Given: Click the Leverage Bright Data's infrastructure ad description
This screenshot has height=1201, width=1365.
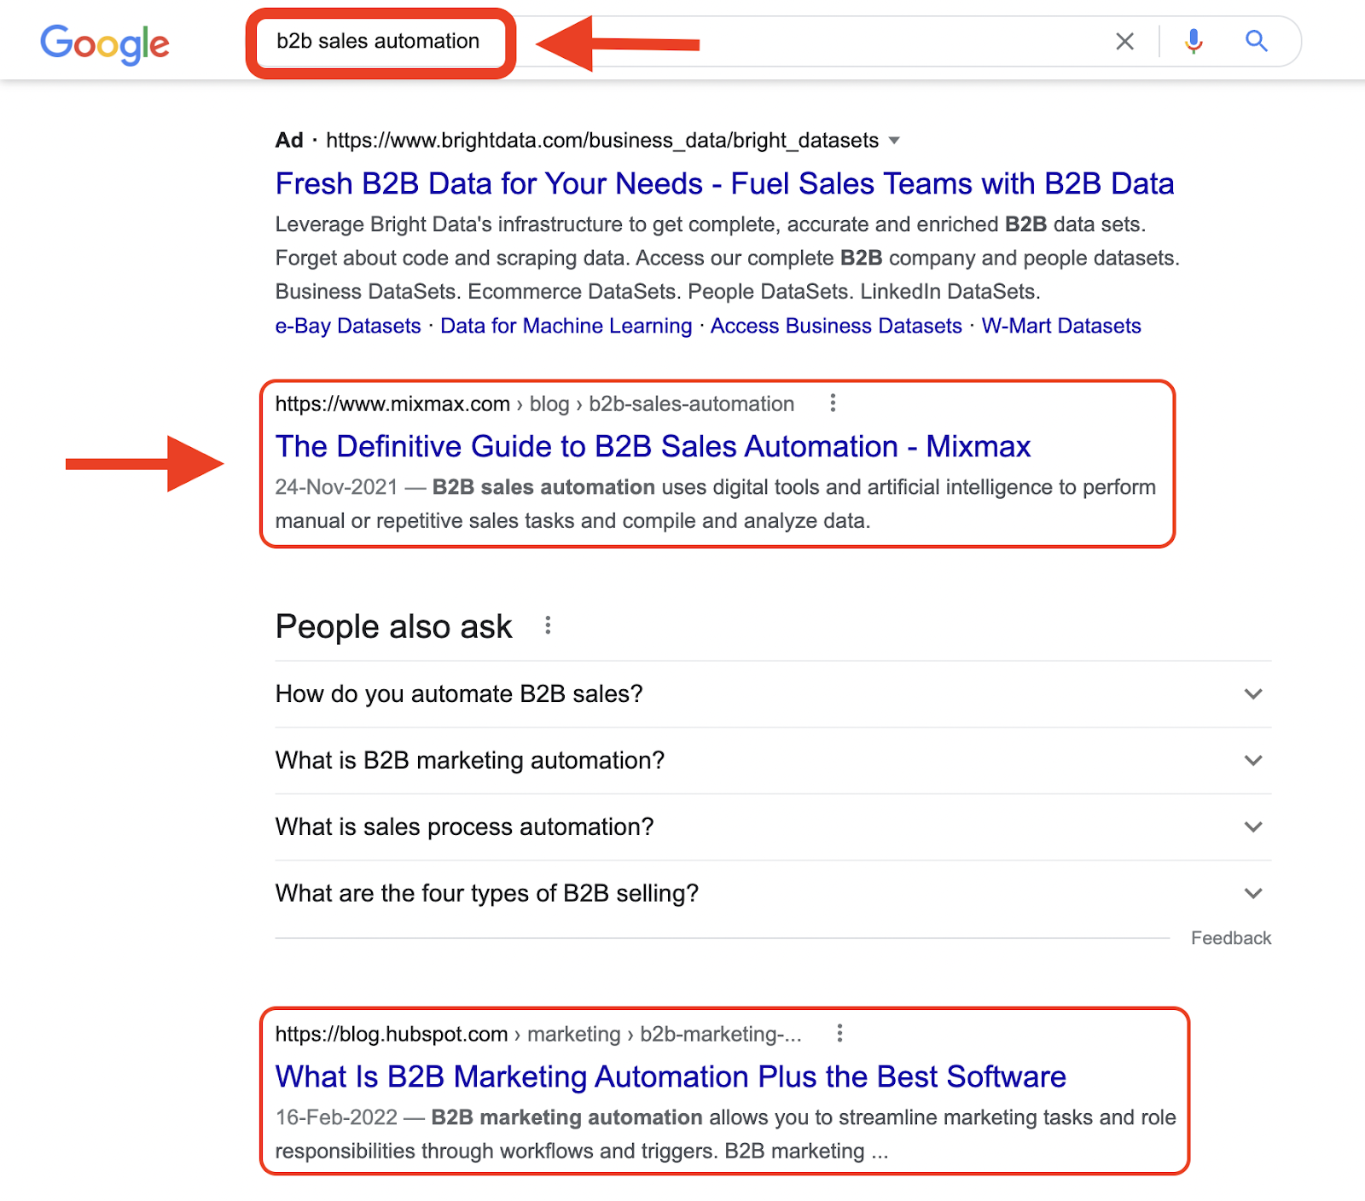Looking at the screenshot, I should tap(728, 258).
